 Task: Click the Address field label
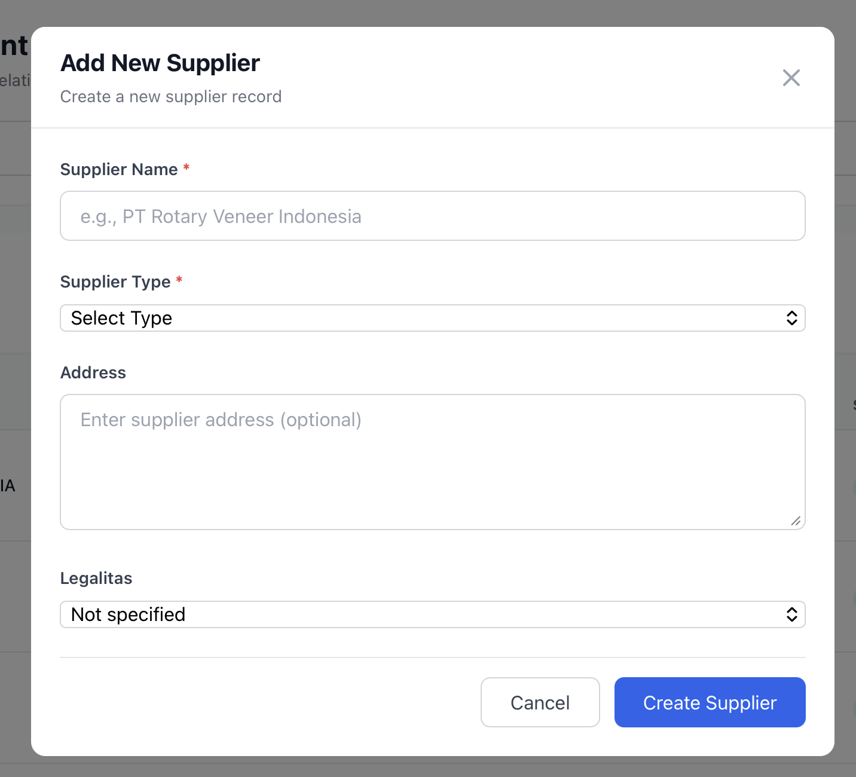point(93,373)
